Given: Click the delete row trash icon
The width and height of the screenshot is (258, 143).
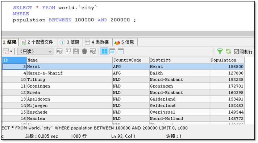Looking at the screenshot, I should click(x=84, y=51).
